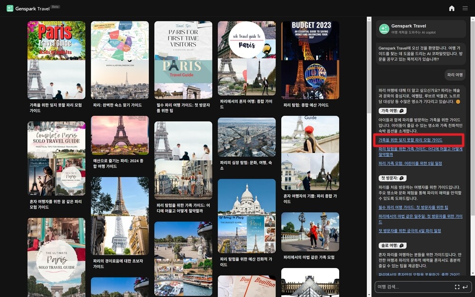Select the Paris for First Time Visitors card
The image size is (475, 297).
click(183, 60)
